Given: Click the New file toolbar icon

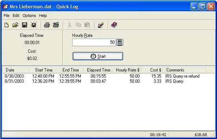Looking at the screenshot, I should click(6, 25).
